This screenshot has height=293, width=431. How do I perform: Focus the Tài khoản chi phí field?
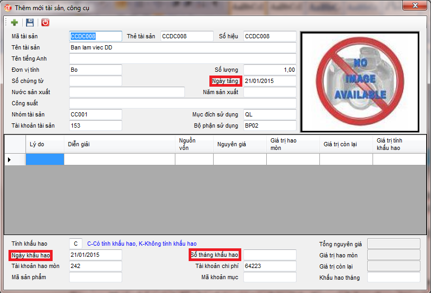269,266
